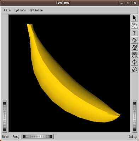
Task: Click the Roty horizontal thumbwheel
Action: click(37, 136)
